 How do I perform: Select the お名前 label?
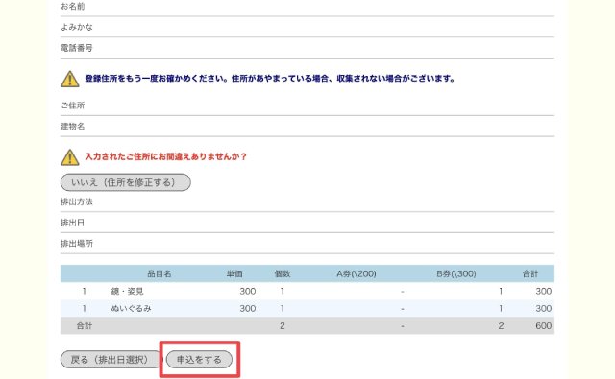tap(73, 7)
